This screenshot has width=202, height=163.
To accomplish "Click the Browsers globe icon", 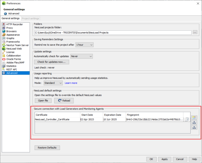I will click(x=4, y=31).
